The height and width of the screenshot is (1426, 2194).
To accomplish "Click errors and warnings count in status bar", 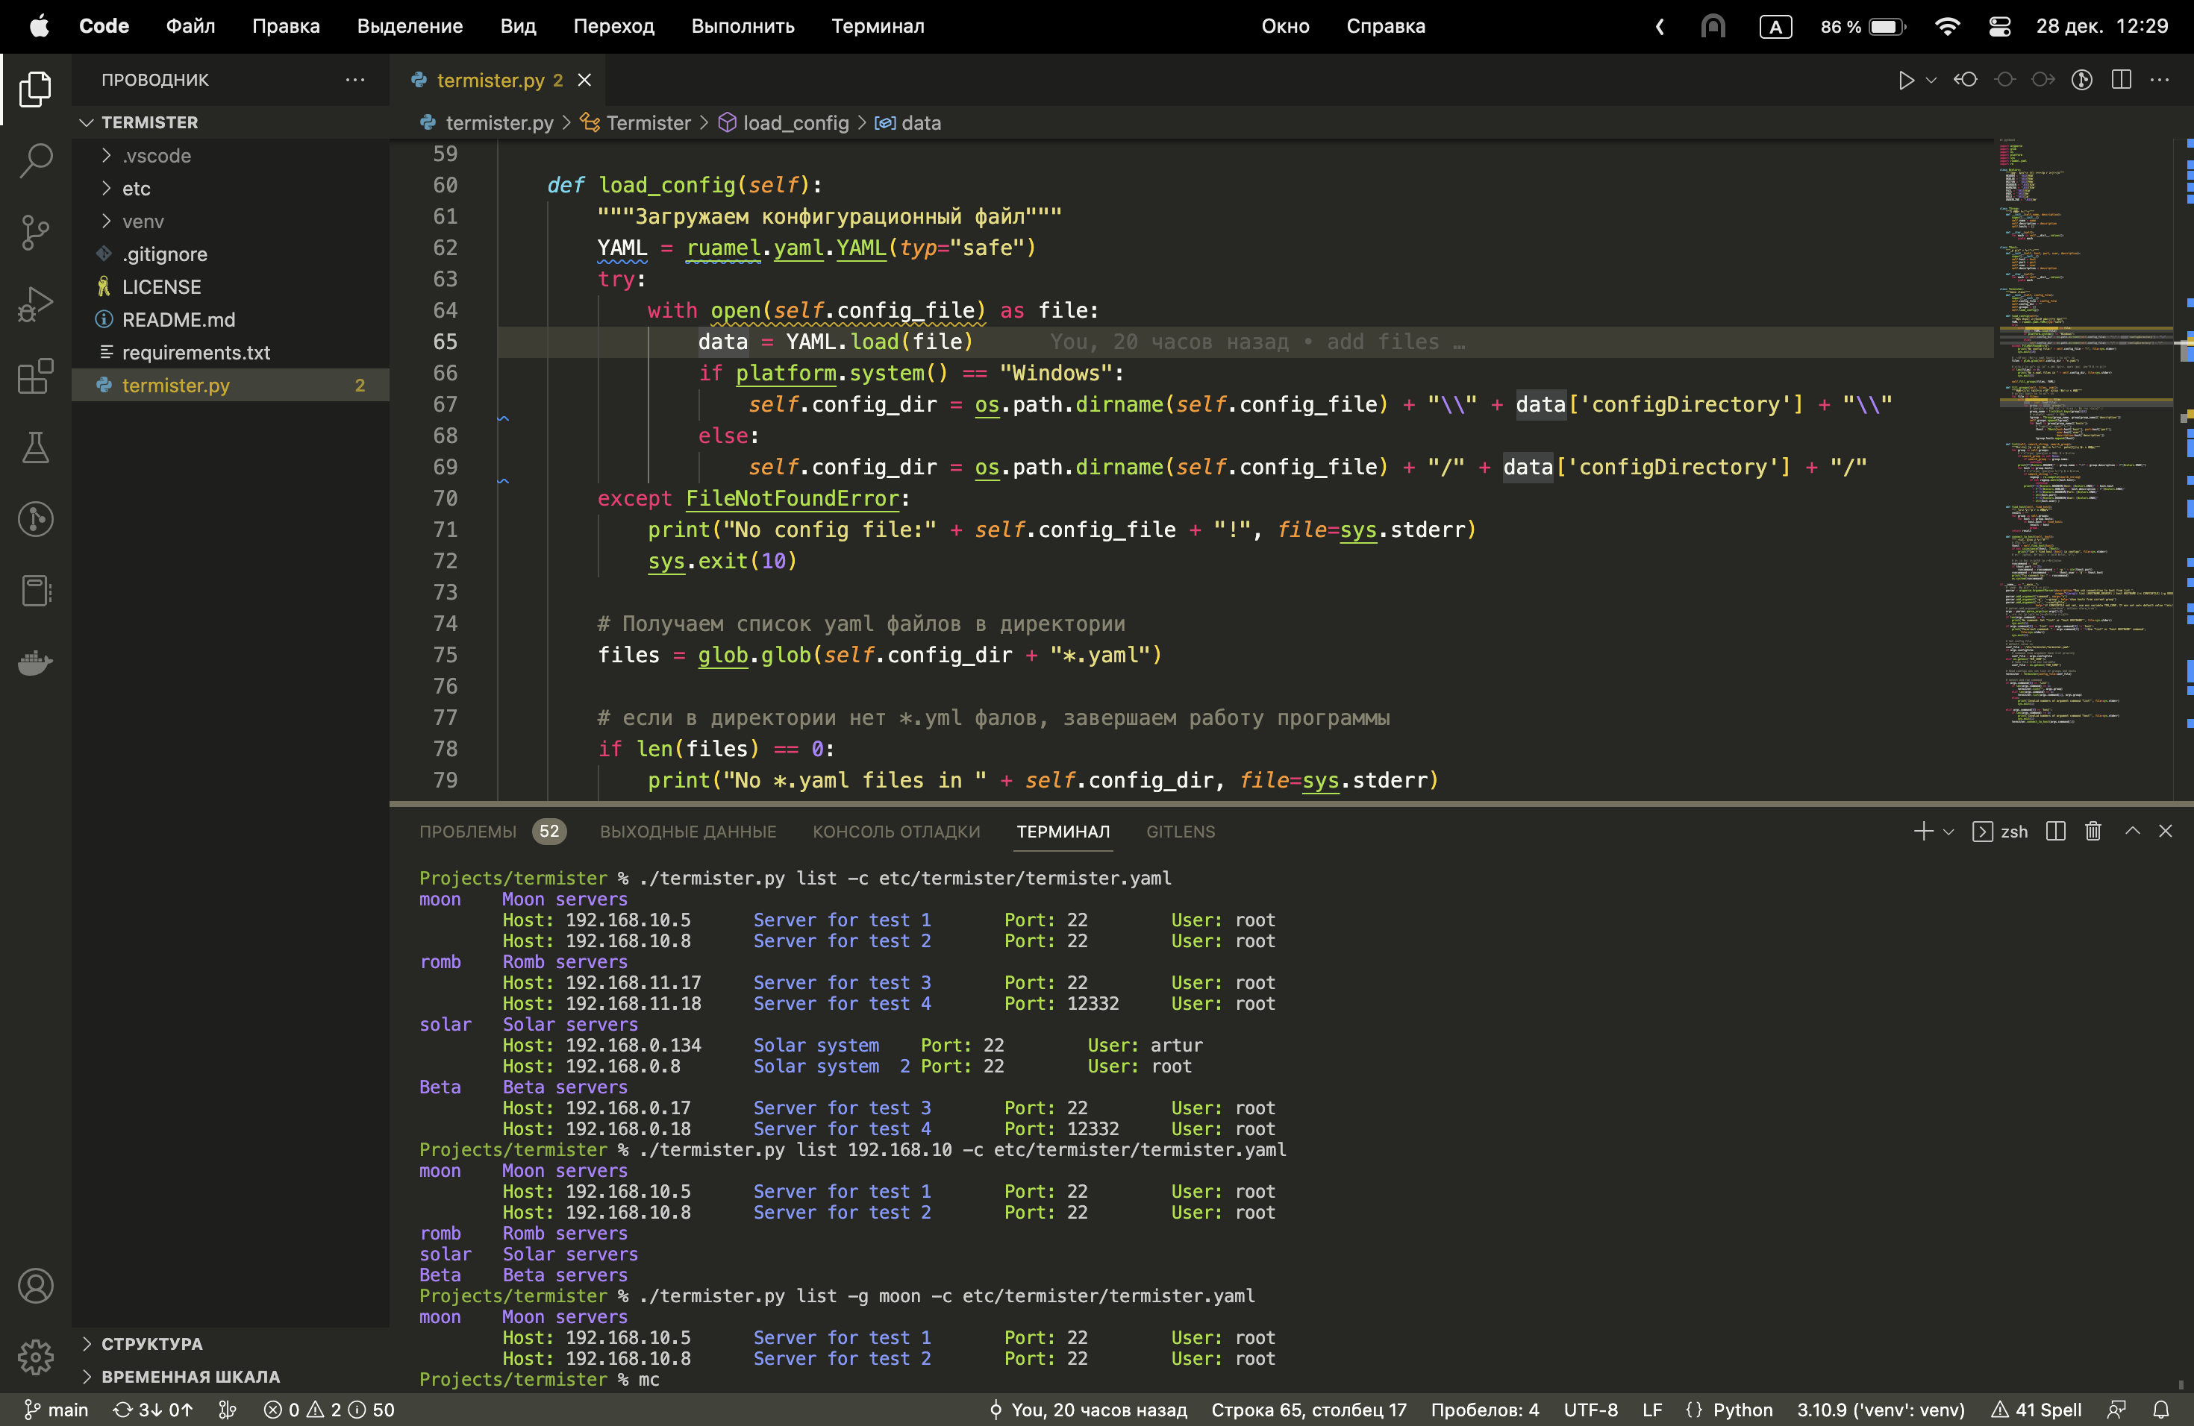I will pos(329,1410).
